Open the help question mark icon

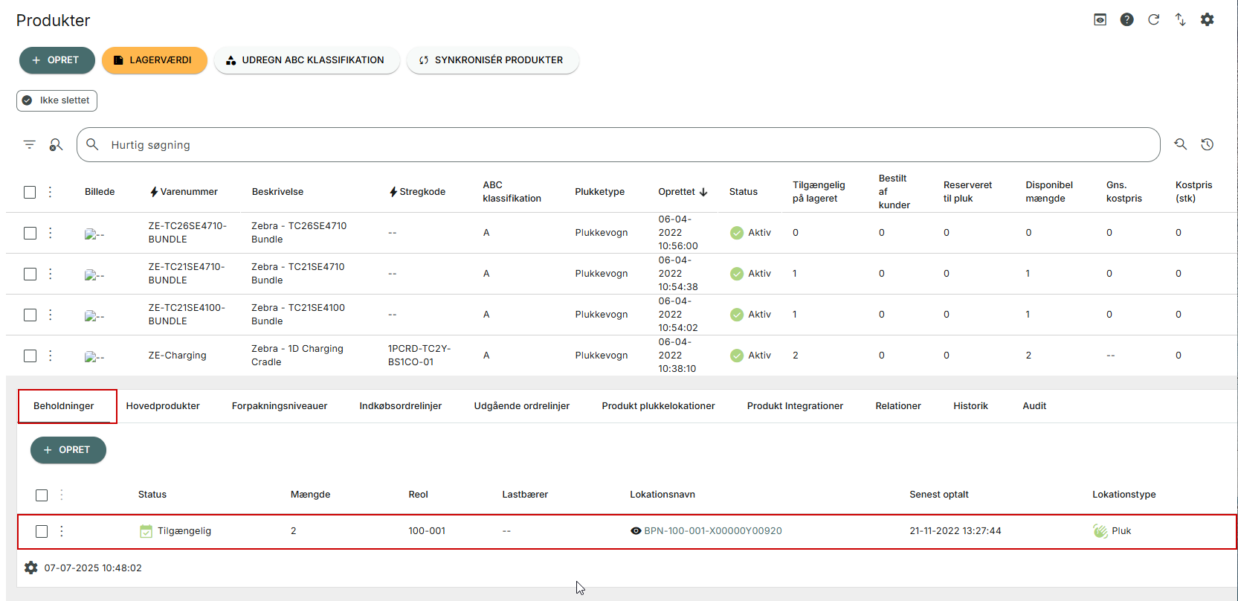coord(1126,20)
